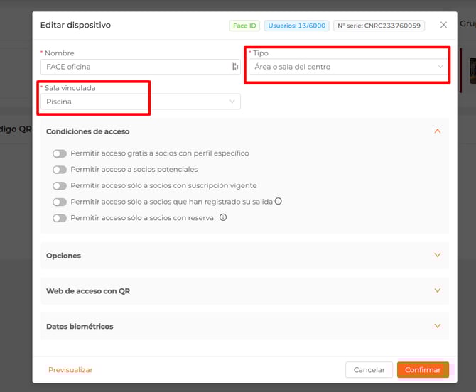Toggle 'Permitir acceso a socios potenciales'
Screen dimensions: 476x392
(60, 170)
